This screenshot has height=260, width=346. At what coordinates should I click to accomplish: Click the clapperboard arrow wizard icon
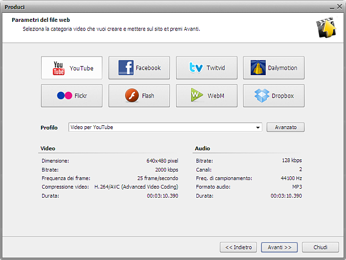coord(326,27)
